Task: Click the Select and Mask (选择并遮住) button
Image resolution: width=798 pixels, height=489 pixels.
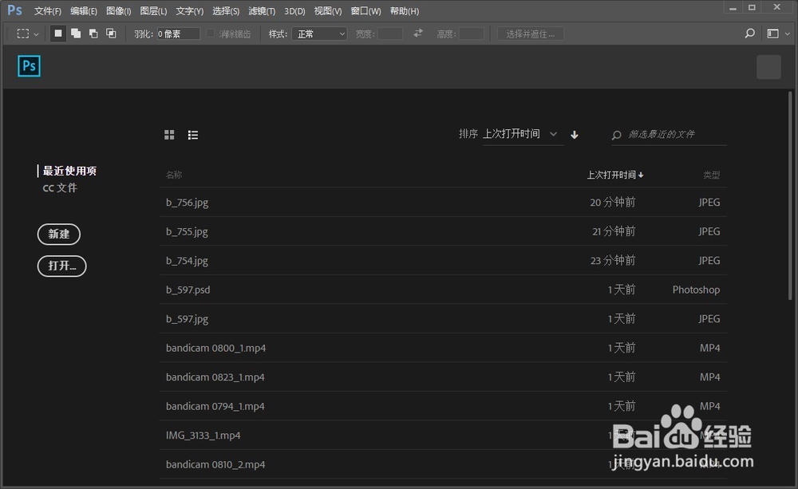Action: 531,34
